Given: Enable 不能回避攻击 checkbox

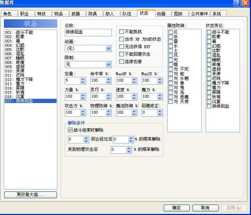Looking at the screenshot, I should coord(121,54).
